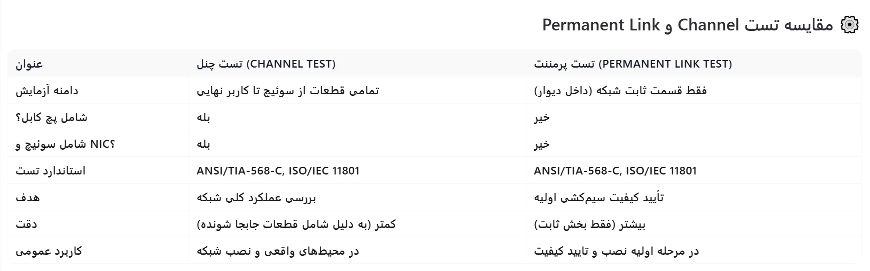Click the ANSI/TIA-568-C cell under Channel Test
Image resolution: width=870 pixels, height=271 pixels.
click(x=278, y=171)
